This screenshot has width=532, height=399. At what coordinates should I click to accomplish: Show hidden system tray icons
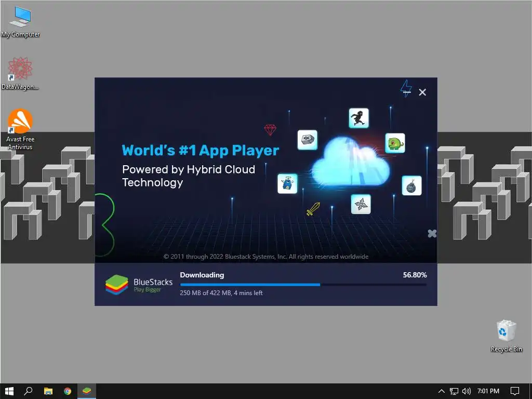442,391
